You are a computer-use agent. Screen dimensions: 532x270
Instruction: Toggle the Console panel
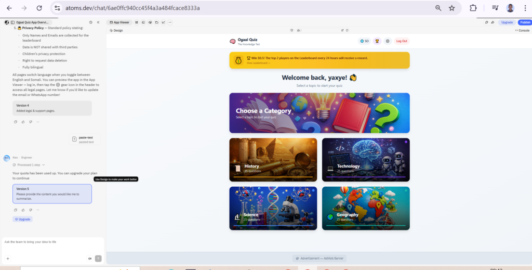click(521, 31)
